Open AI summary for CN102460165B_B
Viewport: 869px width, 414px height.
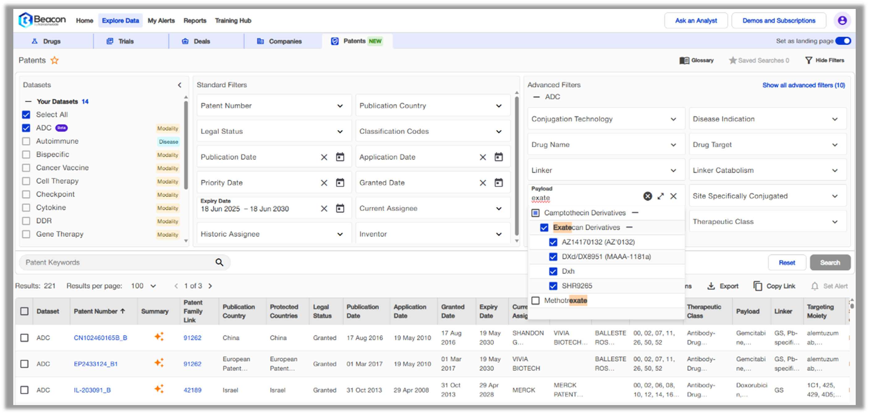(x=159, y=337)
